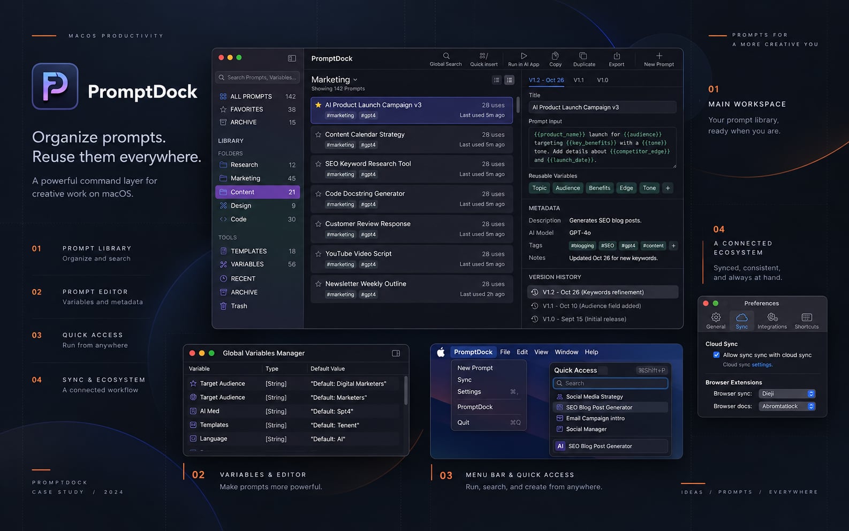The height and width of the screenshot is (531, 849).
Task: Show TEMPLATES in the Tools section
Action: (257, 251)
